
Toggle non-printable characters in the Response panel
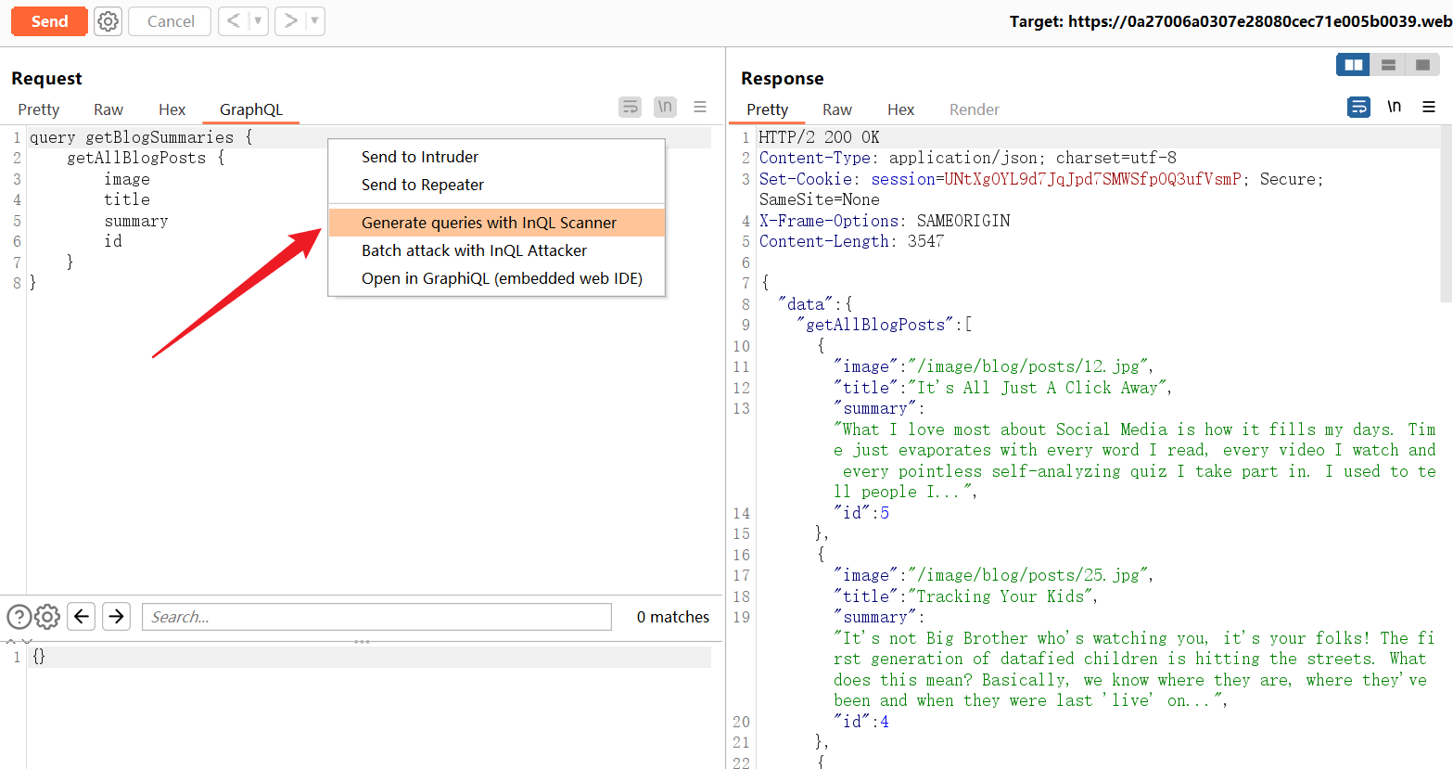click(1394, 108)
